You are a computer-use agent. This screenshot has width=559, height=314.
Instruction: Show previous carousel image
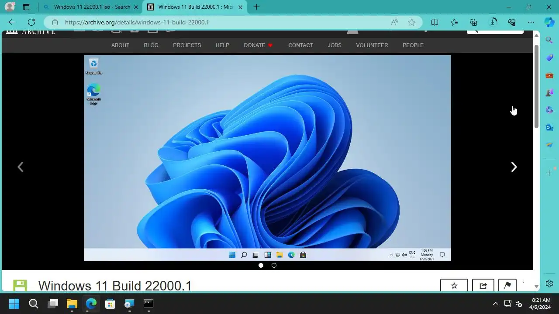point(21,167)
